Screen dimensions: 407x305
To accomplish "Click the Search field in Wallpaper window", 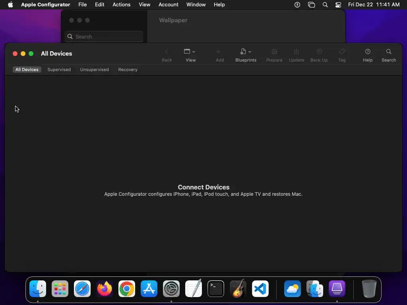I will pyautogui.click(x=104, y=37).
